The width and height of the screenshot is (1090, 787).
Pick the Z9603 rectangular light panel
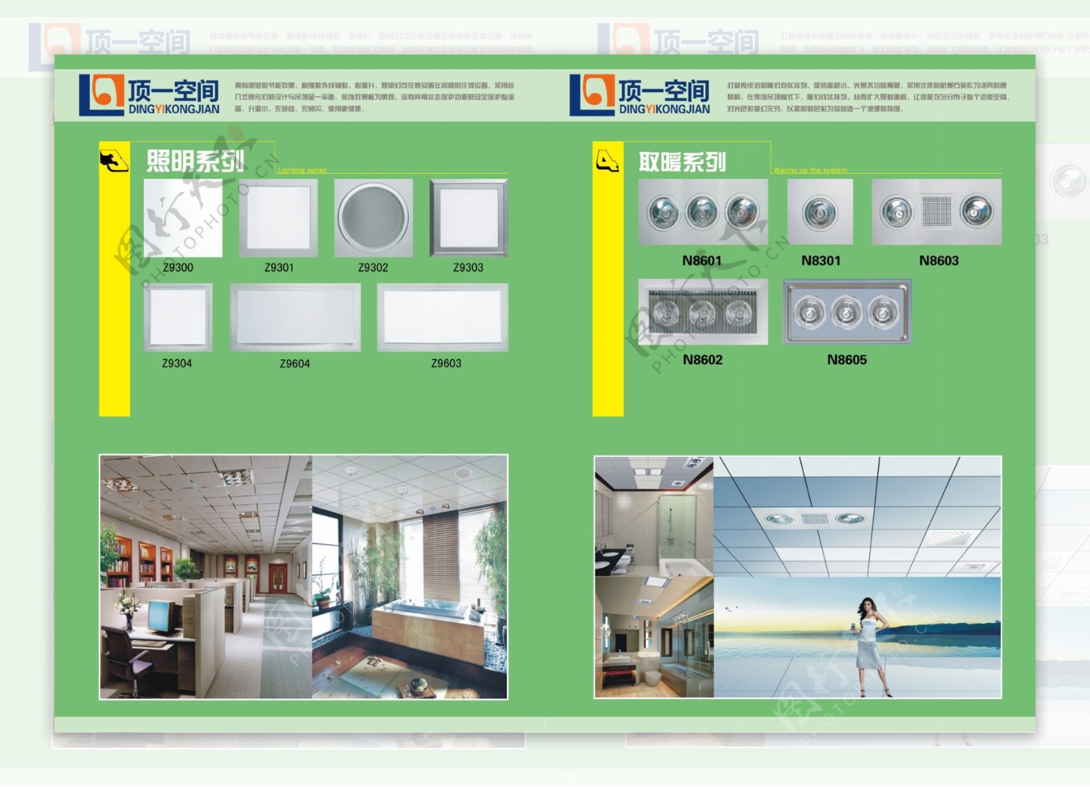pyautogui.click(x=443, y=317)
